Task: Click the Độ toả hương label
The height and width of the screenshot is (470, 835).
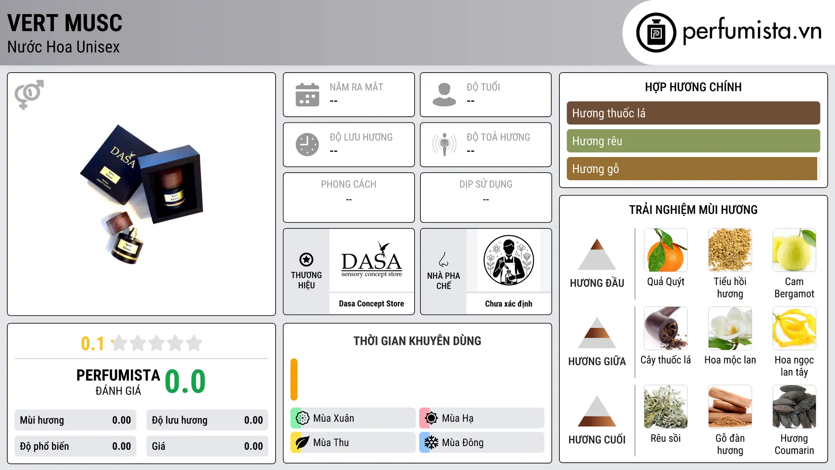Action: [x=498, y=137]
